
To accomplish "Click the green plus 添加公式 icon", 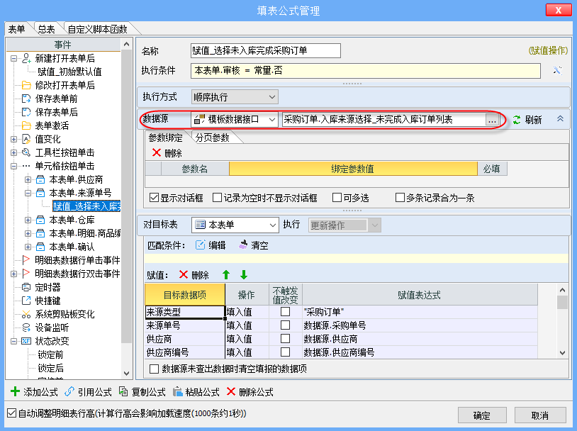I will coord(15,391).
